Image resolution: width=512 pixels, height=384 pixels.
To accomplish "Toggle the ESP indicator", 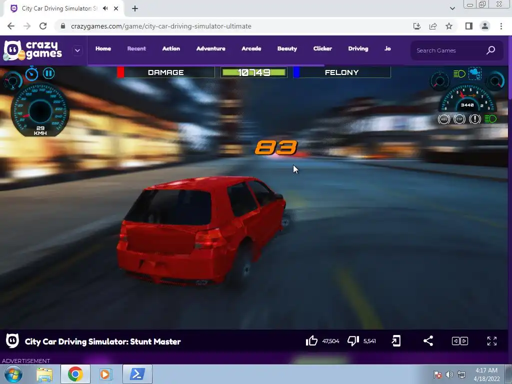I will [459, 119].
